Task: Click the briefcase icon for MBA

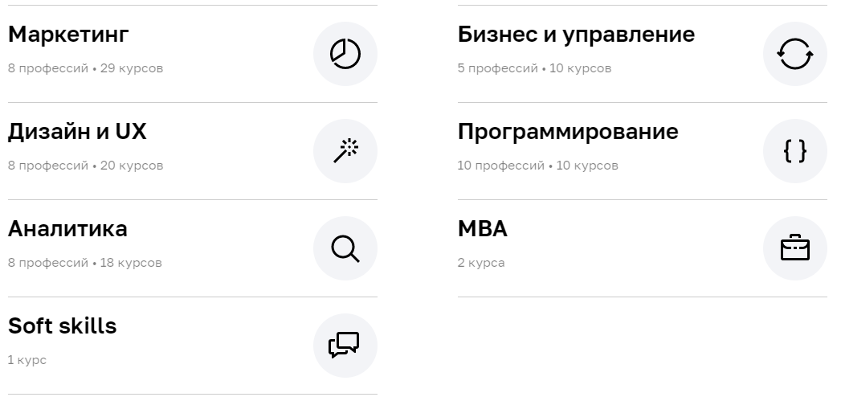Action: [x=795, y=248]
